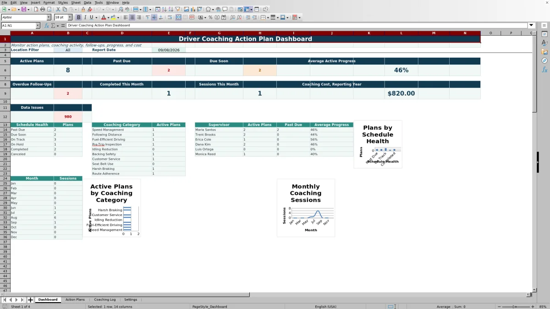Click the Print icon in toolbar
The image size is (550, 309).
(x=43, y=9)
